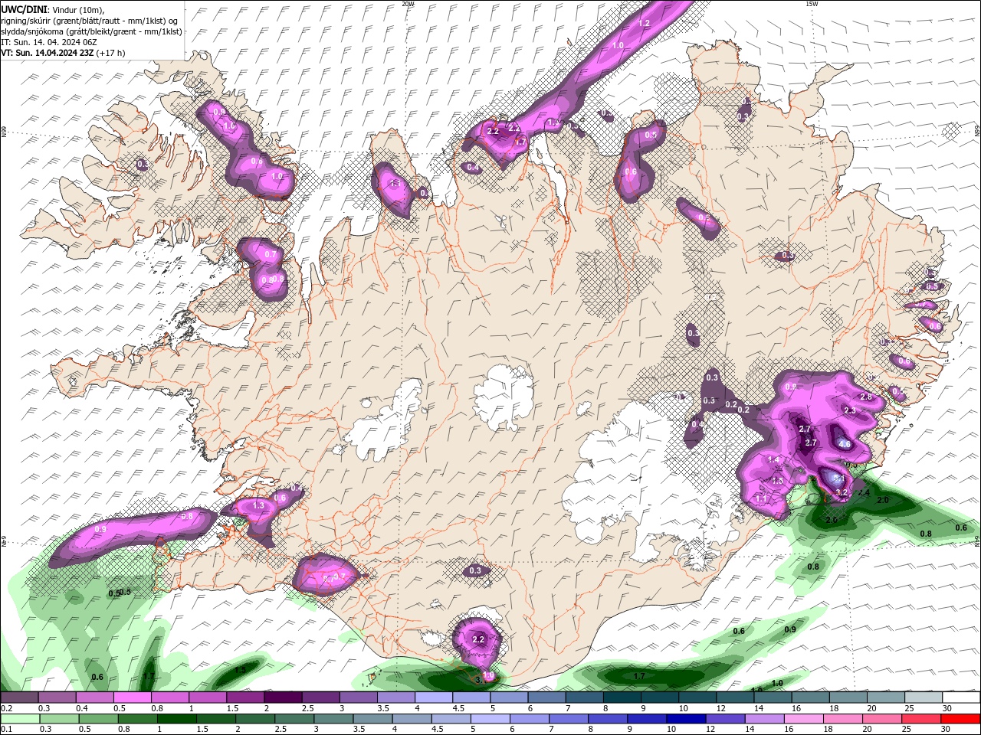Click the pink 16–18 rain legend swatch
Image resolution: width=981 pixels, height=735 pixels.
(804, 719)
